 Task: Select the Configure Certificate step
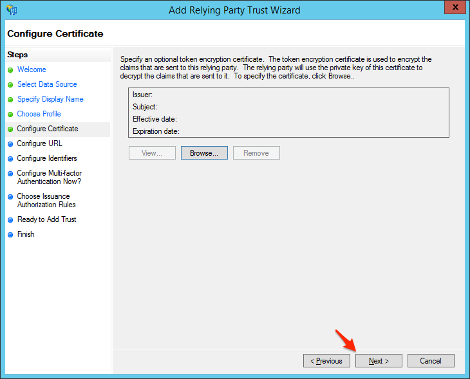pos(48,129)
